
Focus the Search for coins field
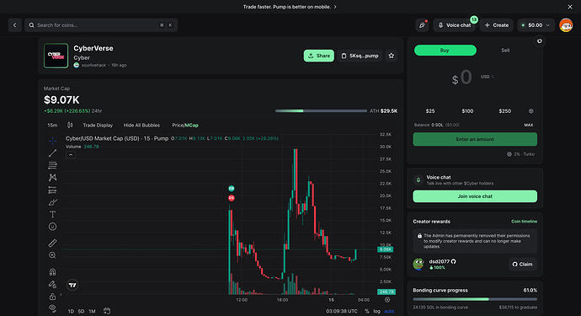tap(101, 25)
